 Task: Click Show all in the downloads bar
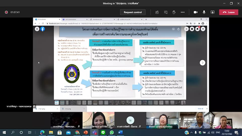(200, 109)
